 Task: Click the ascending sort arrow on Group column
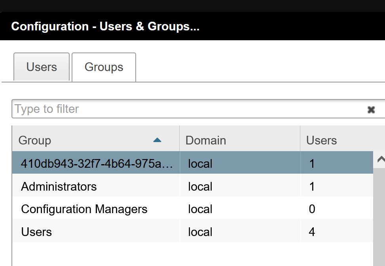pos(157,140)
